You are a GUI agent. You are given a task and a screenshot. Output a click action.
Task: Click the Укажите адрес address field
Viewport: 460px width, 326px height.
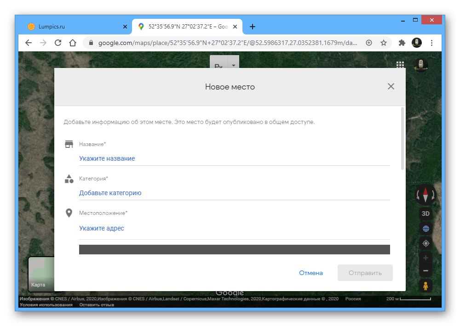[x=235, y=228]
